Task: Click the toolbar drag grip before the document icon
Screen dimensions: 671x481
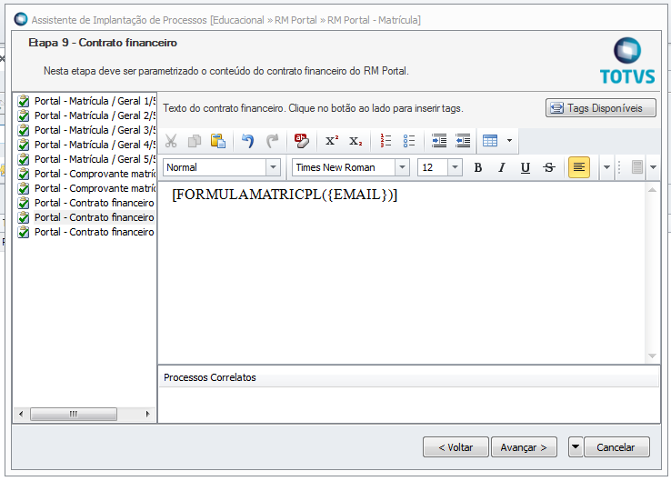Action: 619,167
